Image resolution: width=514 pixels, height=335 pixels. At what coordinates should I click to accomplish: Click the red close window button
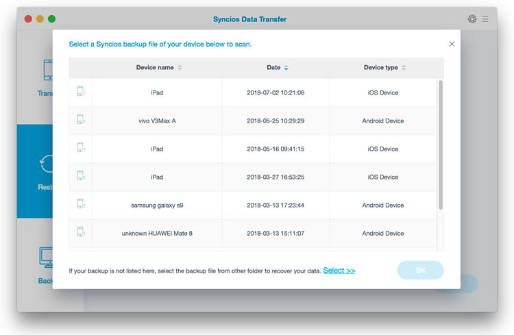[28, 19]
